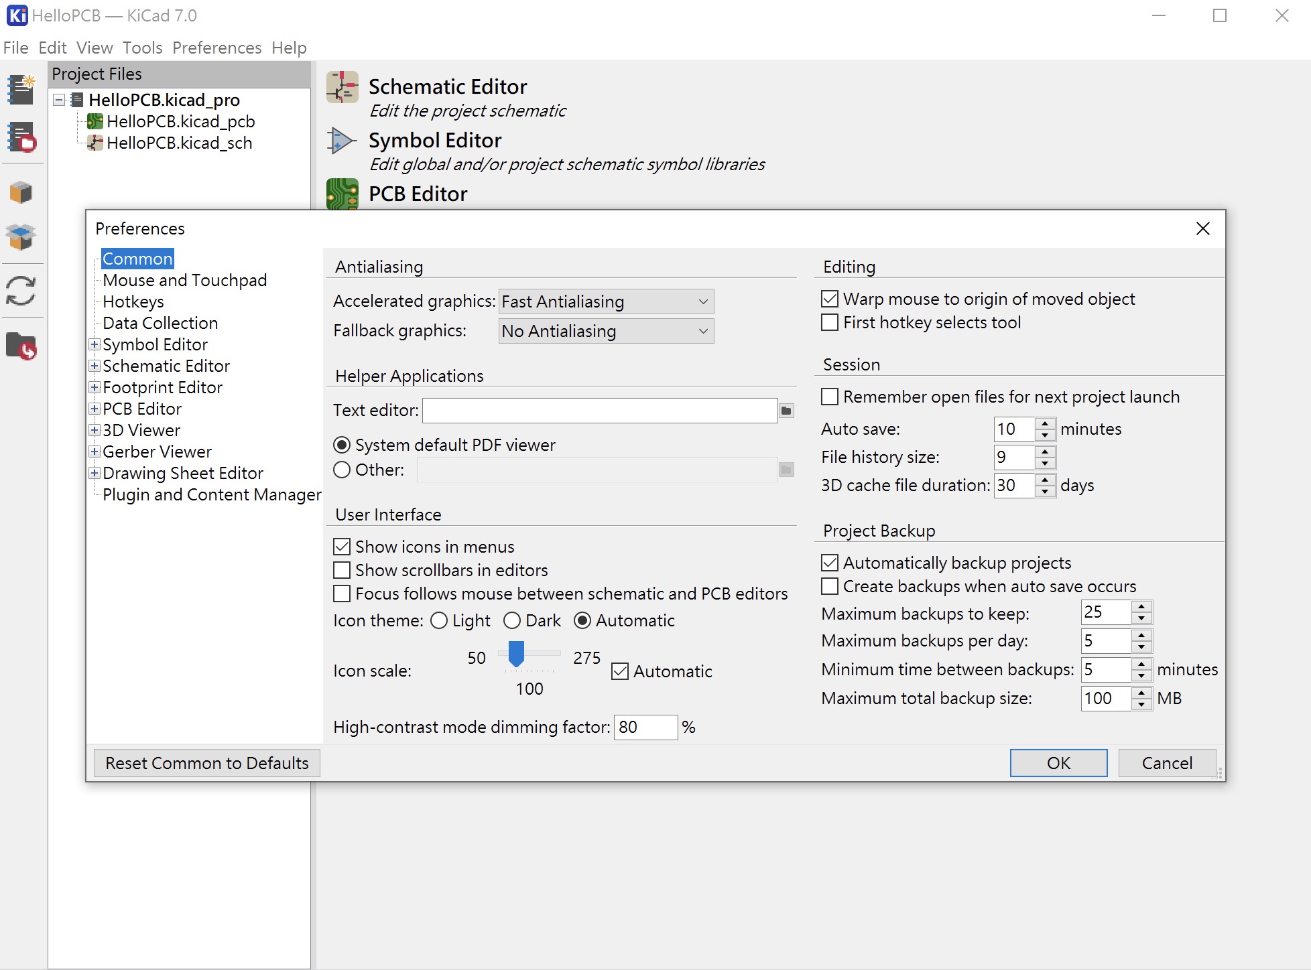Image resolution: width=1311 pixels, height=970 pixels.
Task: Open the File menu
Action: (16, 48)
